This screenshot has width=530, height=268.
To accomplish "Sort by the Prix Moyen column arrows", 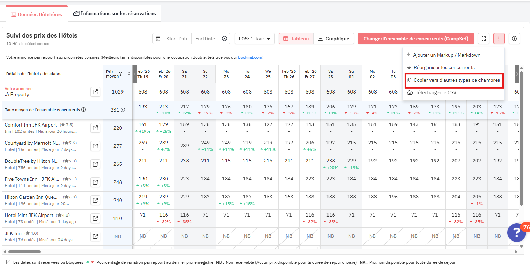I will (x=129, y=74).
